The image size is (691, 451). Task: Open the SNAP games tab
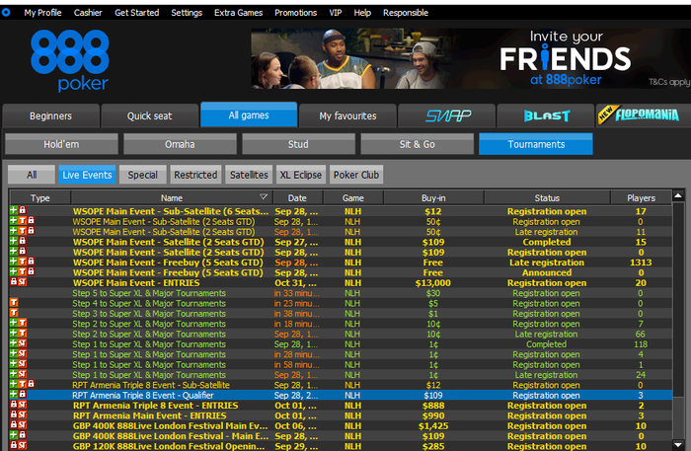point(446,115)
